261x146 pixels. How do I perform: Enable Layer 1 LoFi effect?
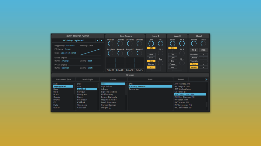[151, 58]
